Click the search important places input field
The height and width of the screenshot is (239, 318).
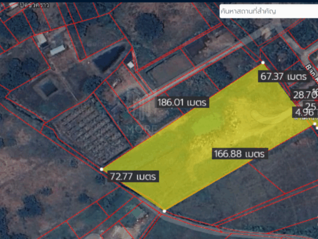tap(269, 11)
